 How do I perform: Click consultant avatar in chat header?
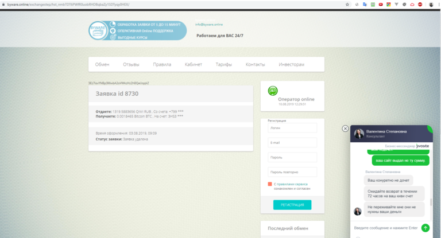359,134
